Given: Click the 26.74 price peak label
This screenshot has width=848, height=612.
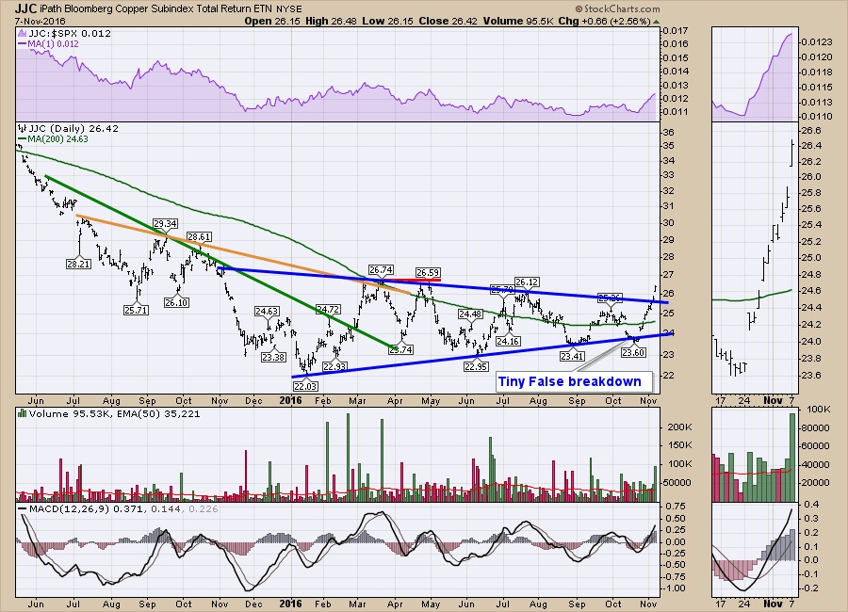Looking at the screenshot, I should point(381,270).
